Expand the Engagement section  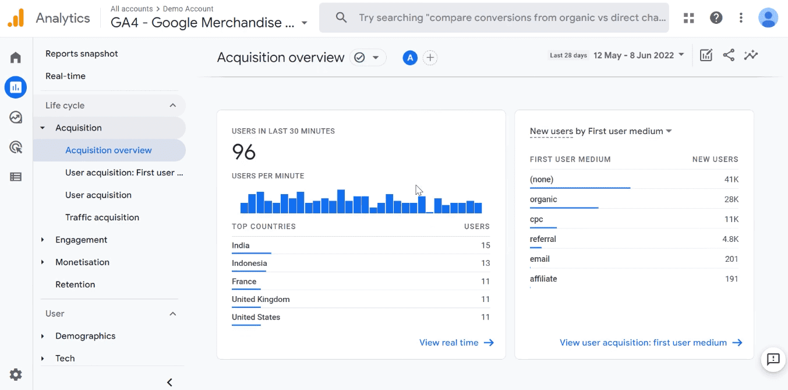coord(43,240)
